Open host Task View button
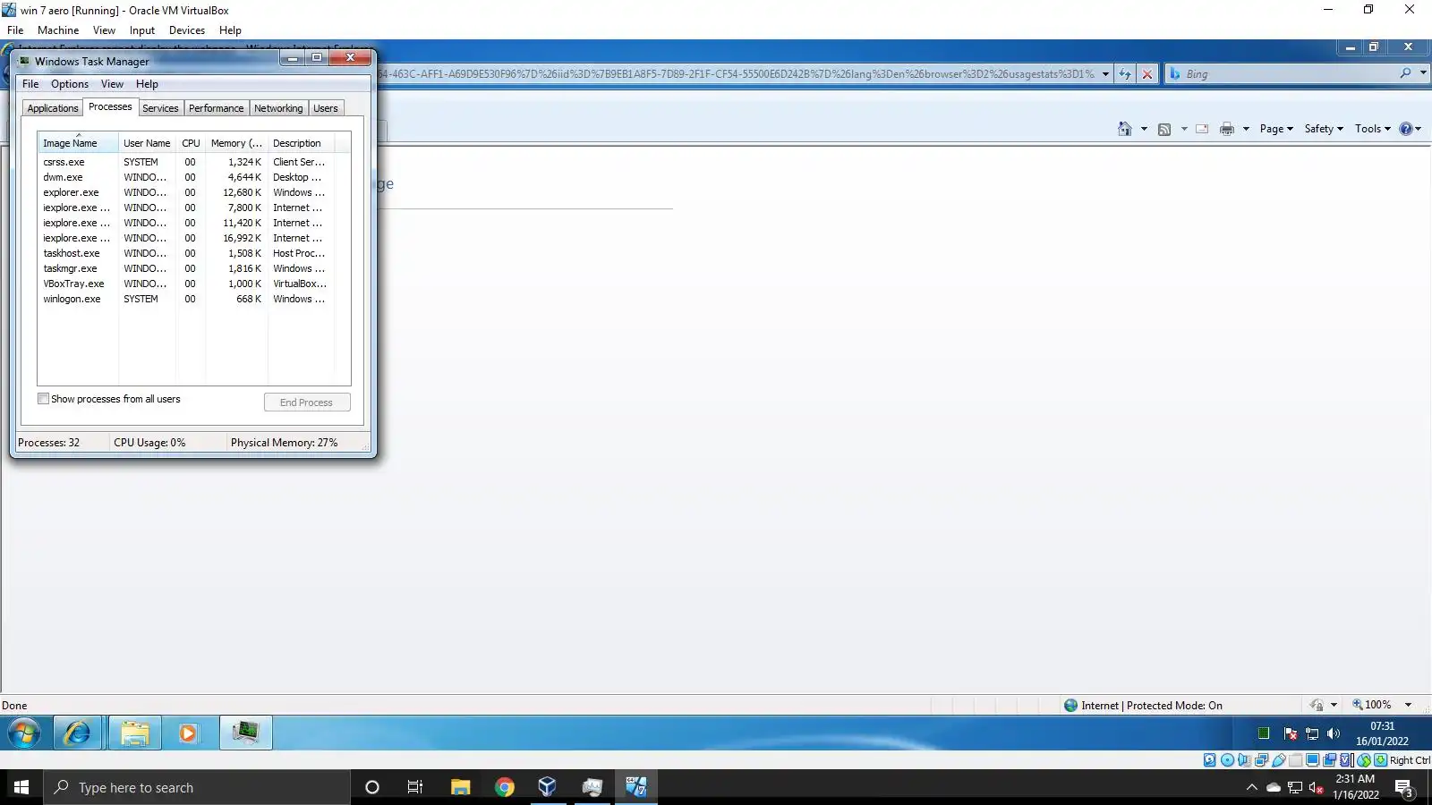This screenshot has width=1432, height=805. tap(415, 787)
